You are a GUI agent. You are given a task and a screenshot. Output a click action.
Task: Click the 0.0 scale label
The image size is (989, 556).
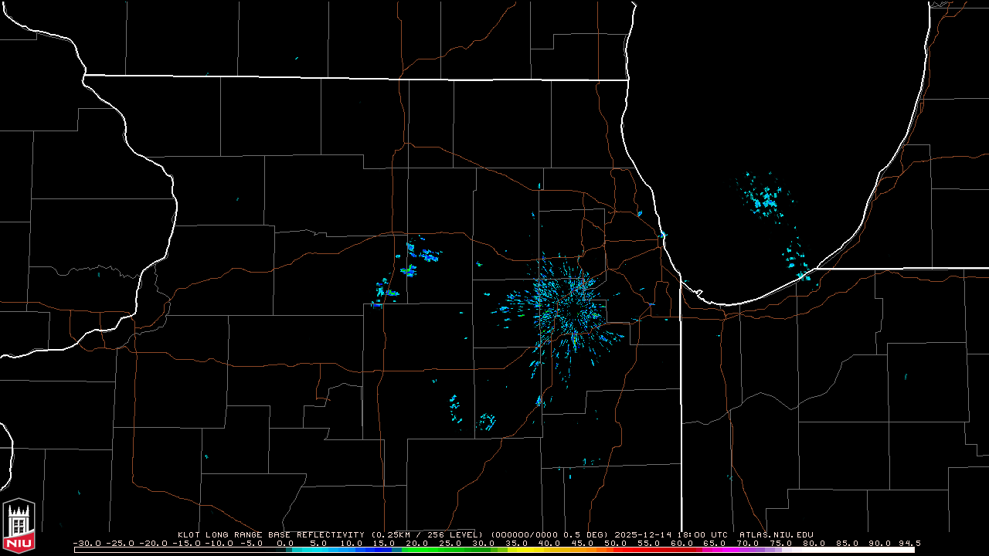(x=285, y=543)
